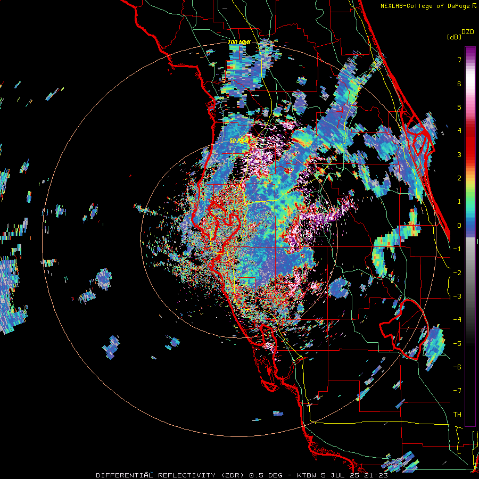The image size is (479, 479).
Task: Click the 1 value on the color scale
Action: (459, 202)
